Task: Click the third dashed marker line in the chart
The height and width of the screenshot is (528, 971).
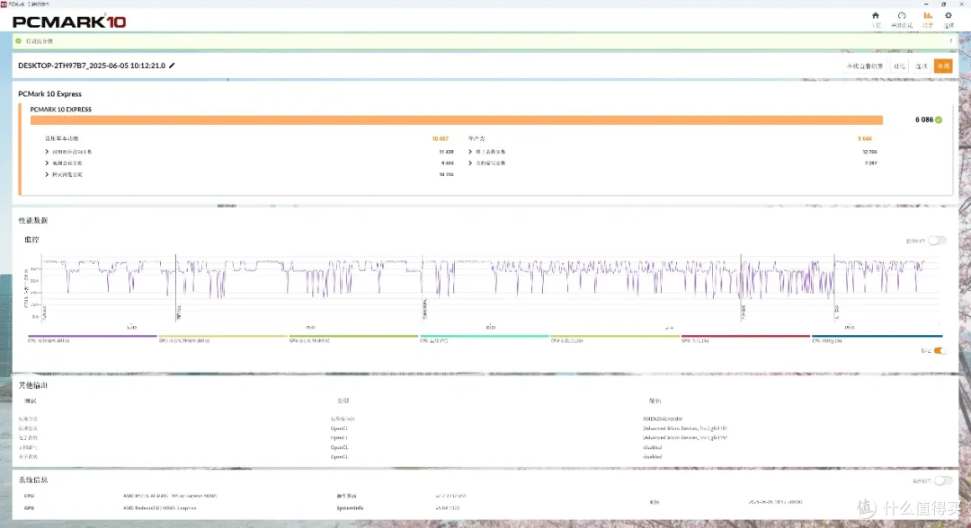Action: (x=741, y=287)
